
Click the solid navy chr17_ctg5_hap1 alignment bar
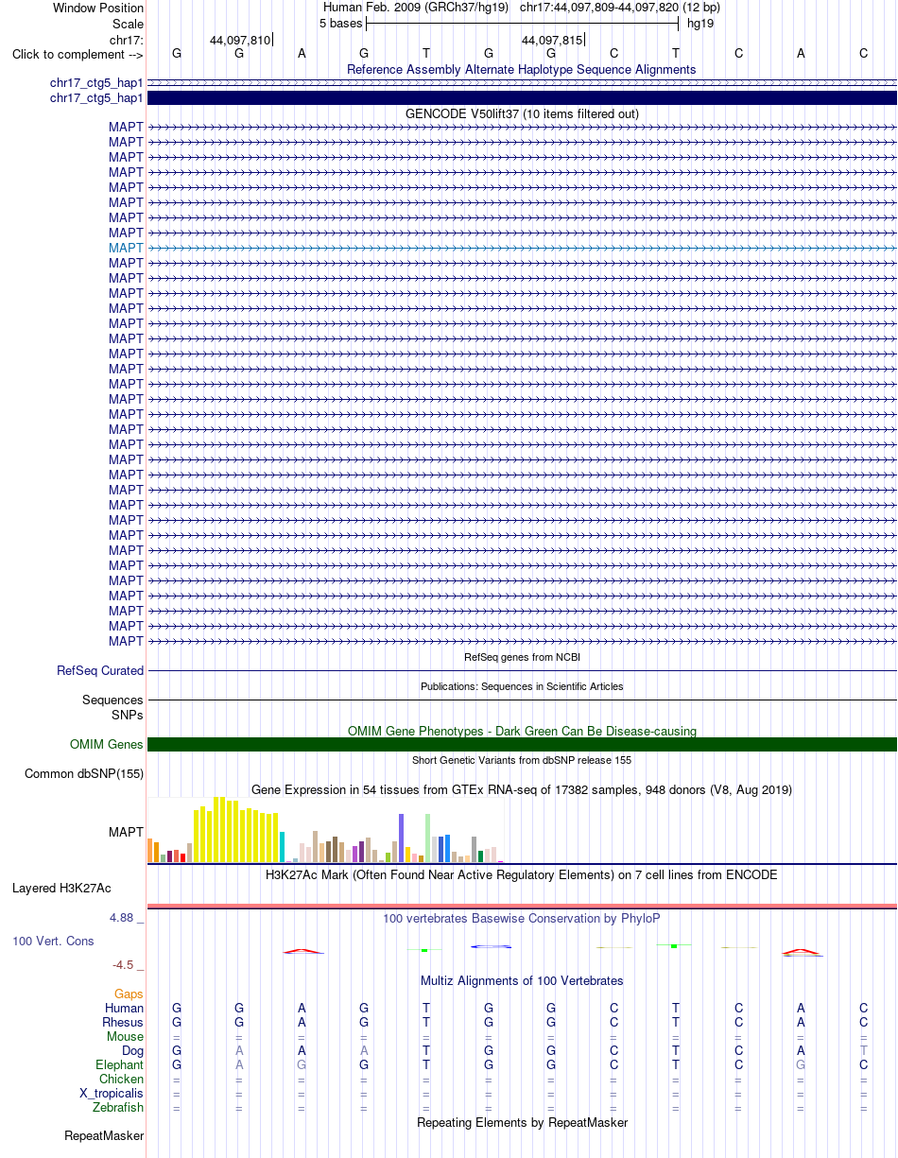click(522, 98)
